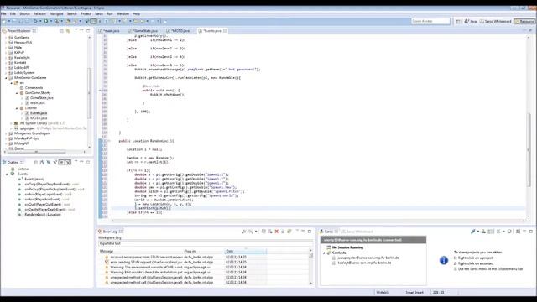This screenshot has width=537, height=302.
Task: Collapse the MiniGame-GunGame project node
Action: click(x=6, y=78)
